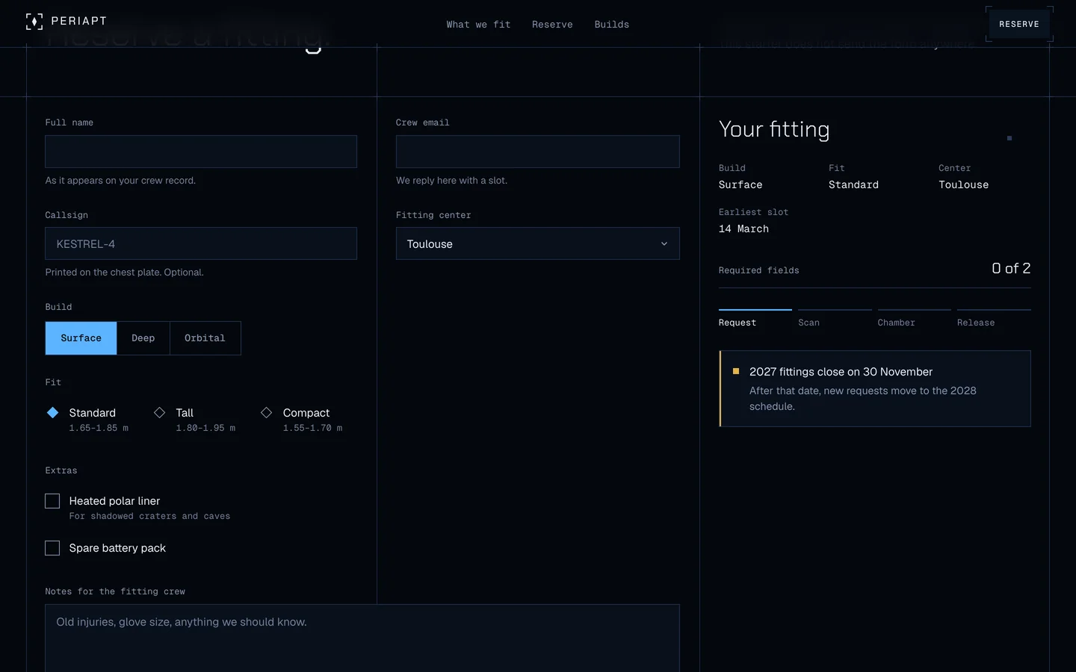Viewport: 1076px width, 672px height.
Task: Click the Callsign field showing KESTREL-4
Action: [x=201, y=243]
